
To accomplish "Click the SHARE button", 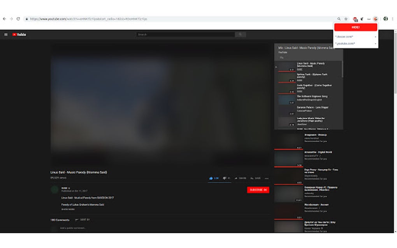I will 240,178.
